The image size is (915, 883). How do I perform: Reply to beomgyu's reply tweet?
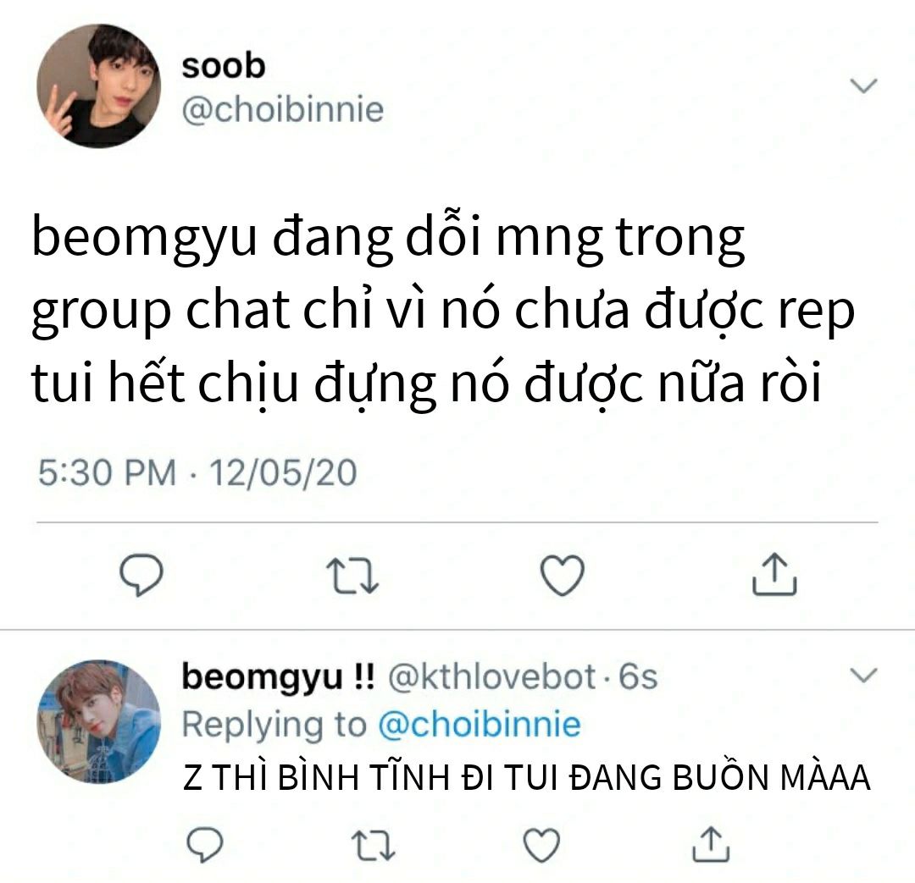(x=204, y=845)
